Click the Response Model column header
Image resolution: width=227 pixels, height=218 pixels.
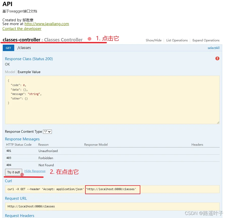(96, 145)
